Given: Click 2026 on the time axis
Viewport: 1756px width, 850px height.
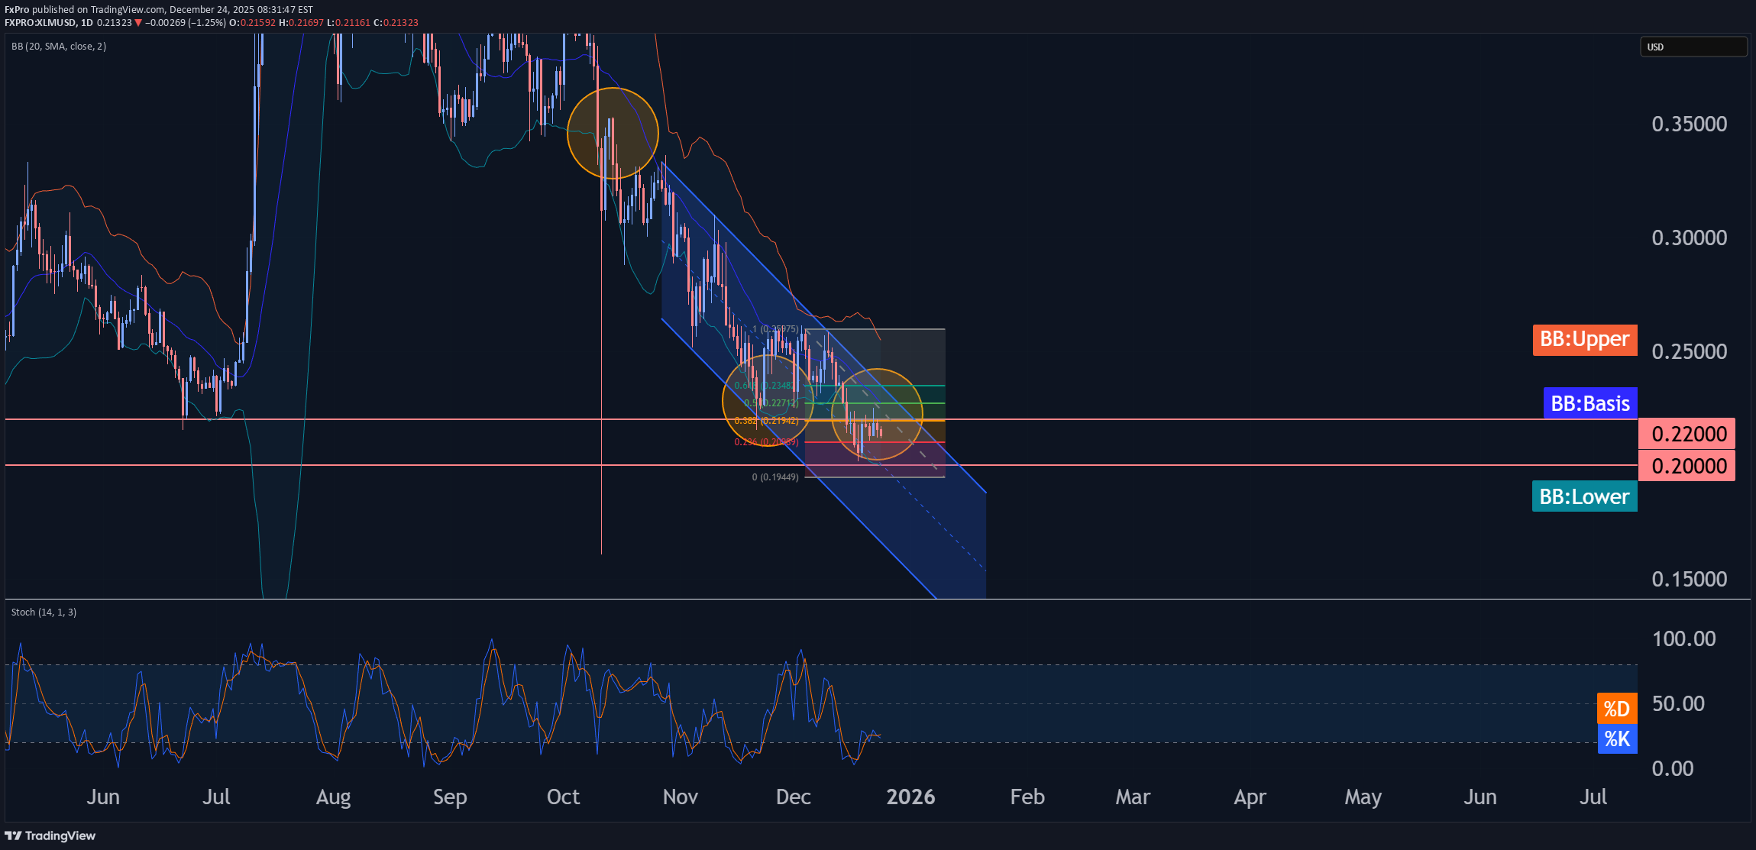Looking at the screenshot, I should pos(910,797).
